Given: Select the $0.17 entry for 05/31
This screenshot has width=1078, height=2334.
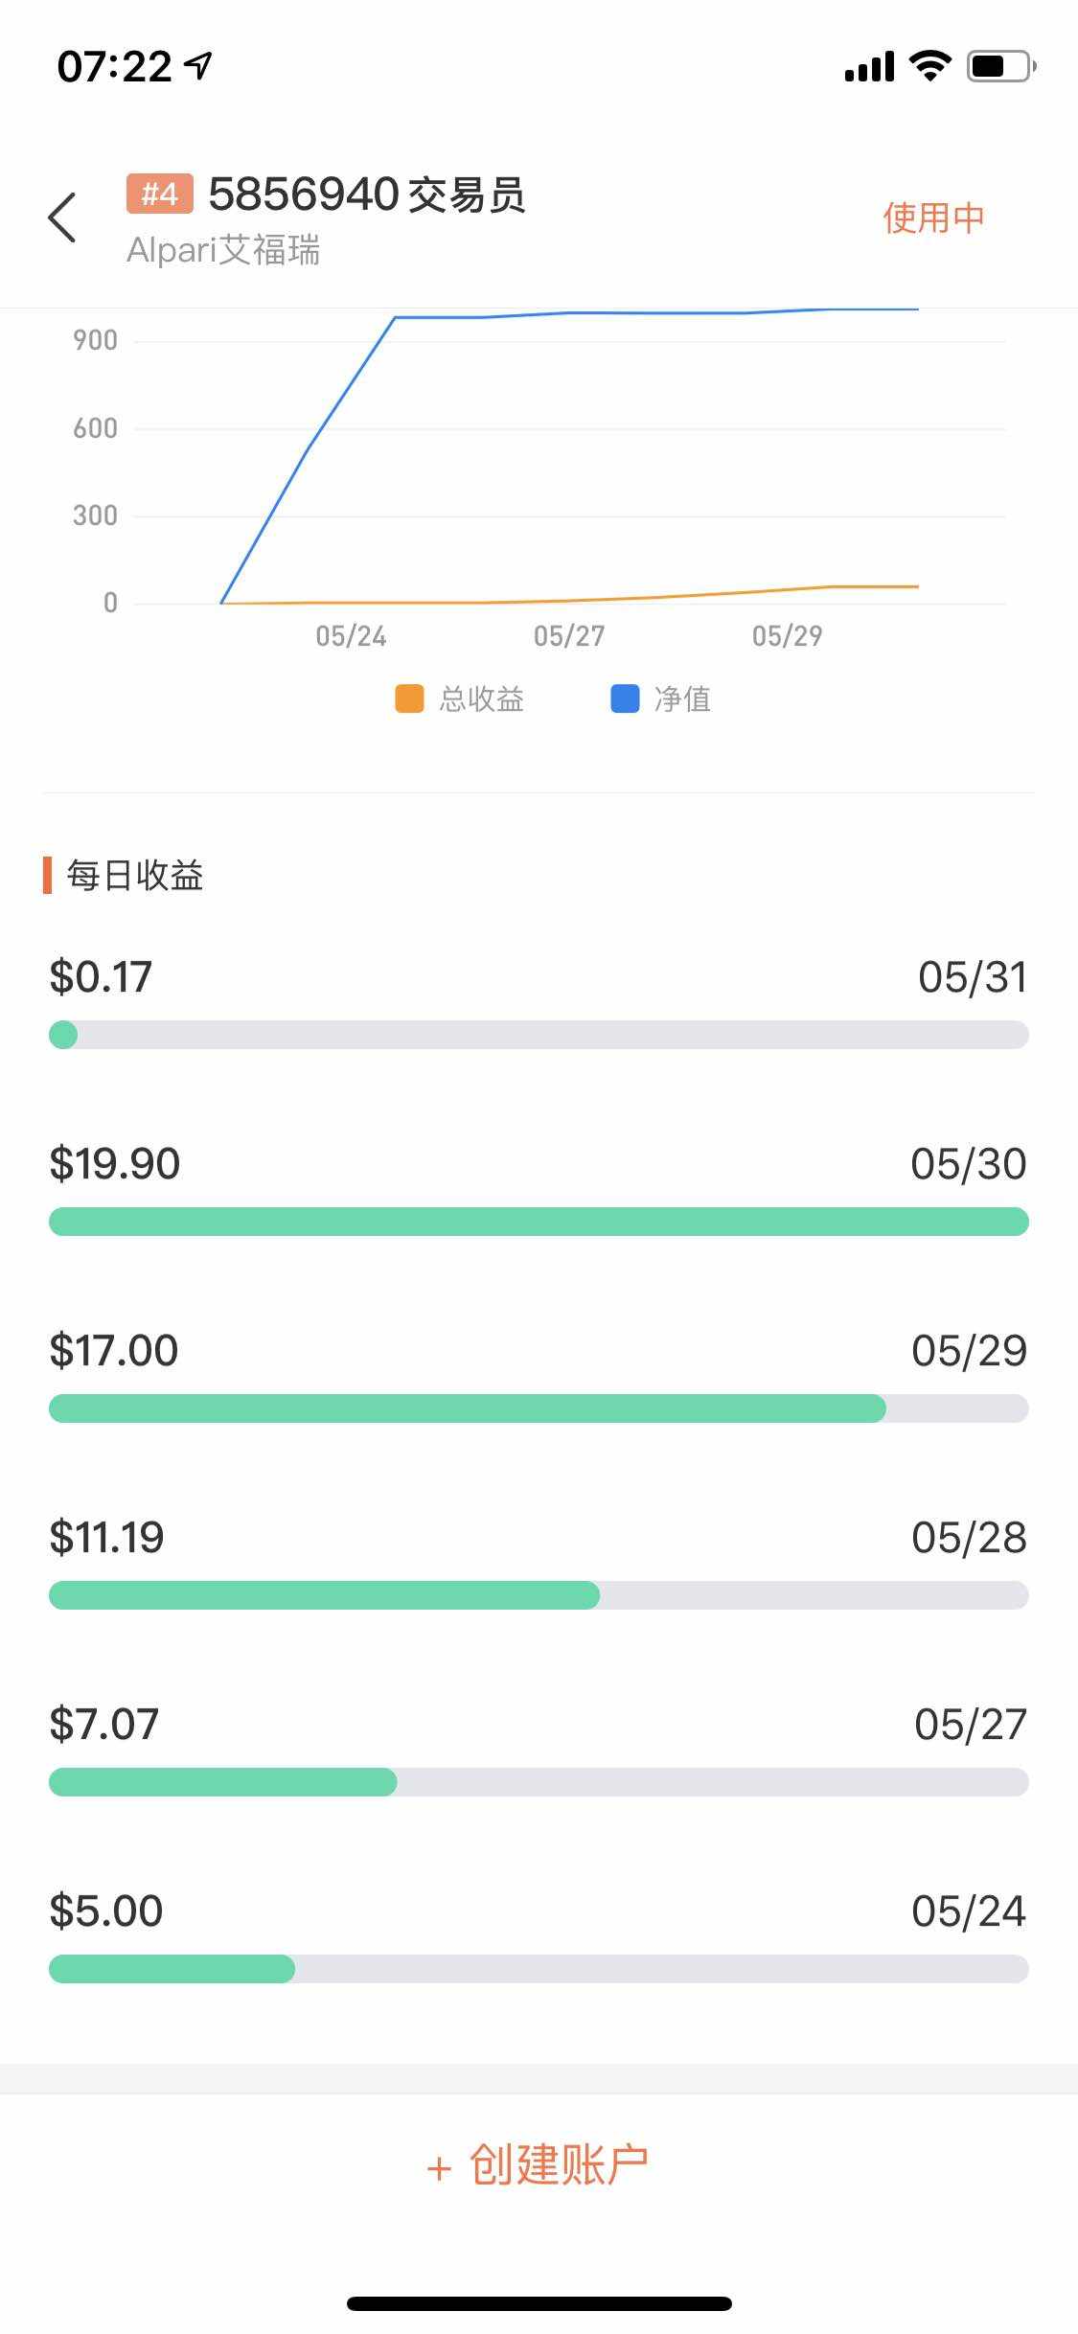Looking at the screenshot, I should [x=101, y=977].
